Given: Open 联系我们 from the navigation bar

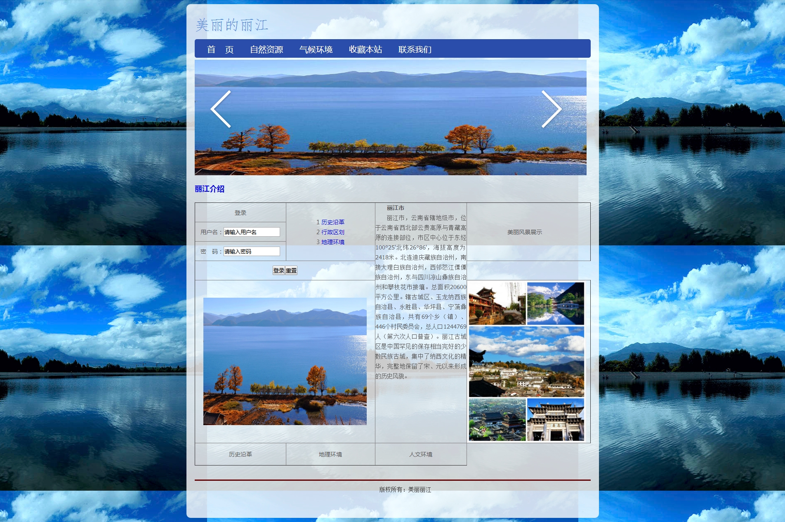Looking at the screenshot, I should pyautogui.click(x=415, y=49).
